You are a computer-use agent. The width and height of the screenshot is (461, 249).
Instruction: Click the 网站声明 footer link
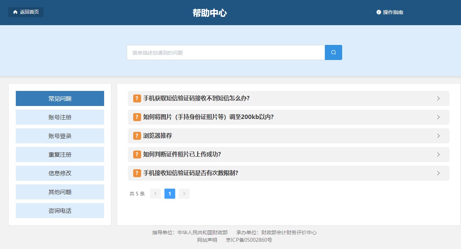point(207,240)
